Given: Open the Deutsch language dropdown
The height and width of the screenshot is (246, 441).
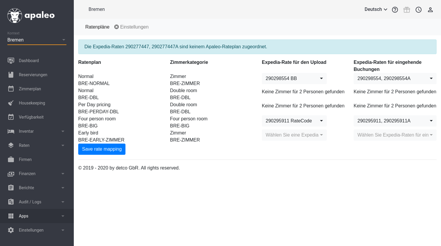Looking at the screenshot, I should point(376,9).
